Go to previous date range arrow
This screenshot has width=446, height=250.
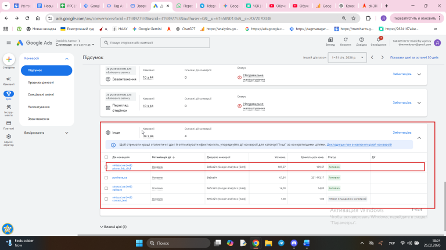[372, 57]
